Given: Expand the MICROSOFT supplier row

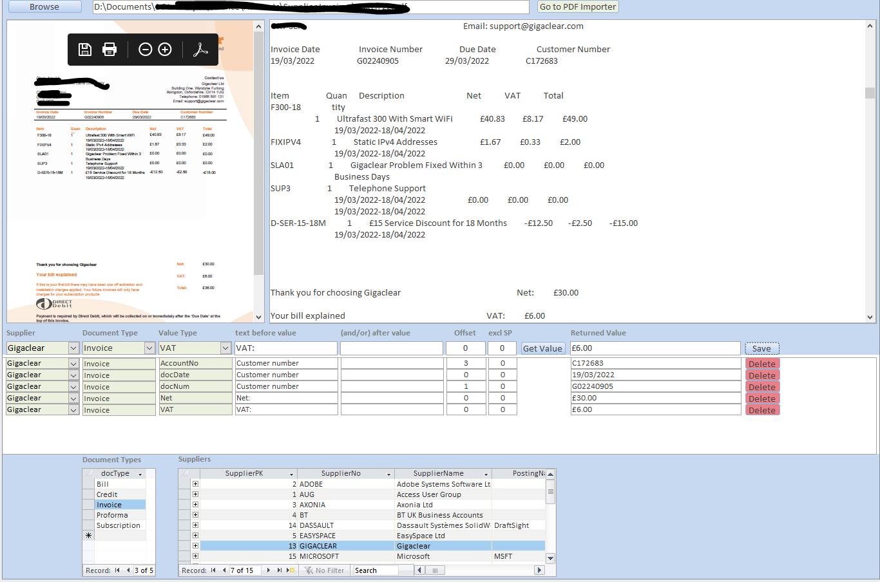Looking at the screenshot, I should (195, 556).
